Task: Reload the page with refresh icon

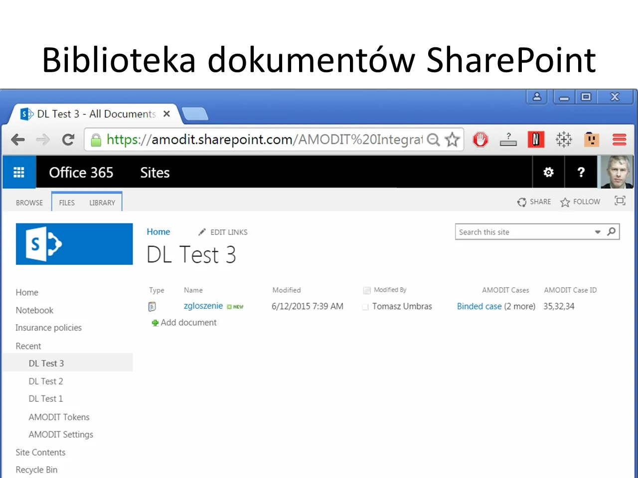Action: click(x=68, y=140)
